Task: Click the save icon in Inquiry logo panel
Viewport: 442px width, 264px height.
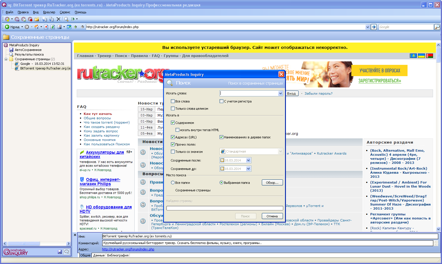Action: point(60,252)
